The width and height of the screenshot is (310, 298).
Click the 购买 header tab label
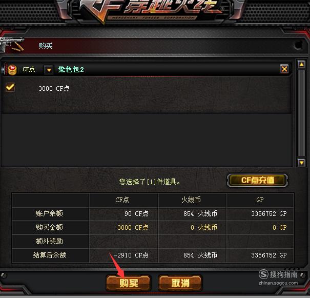pyautogui.click(x=46, y=46)
